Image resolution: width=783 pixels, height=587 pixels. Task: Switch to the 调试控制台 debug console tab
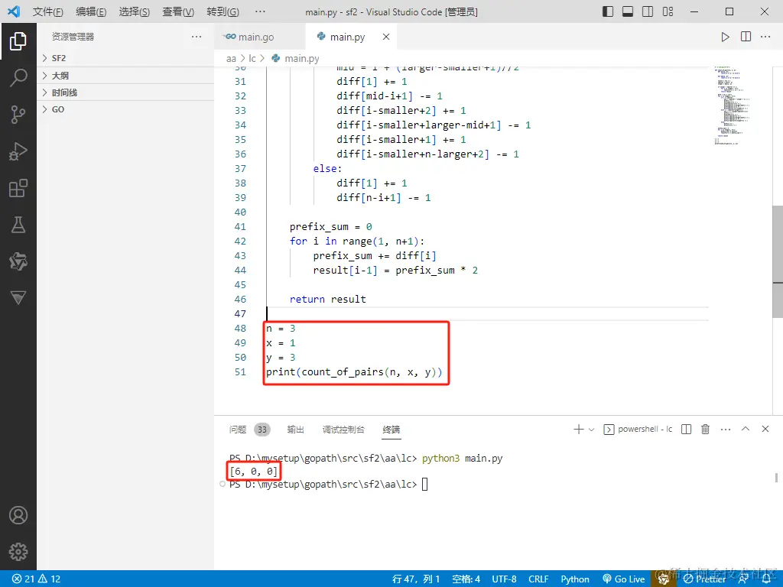pyautogui.click(x=343, y=430)
